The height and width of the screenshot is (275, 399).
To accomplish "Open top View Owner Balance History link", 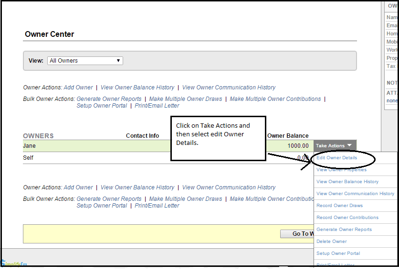I will pos(137,88).
